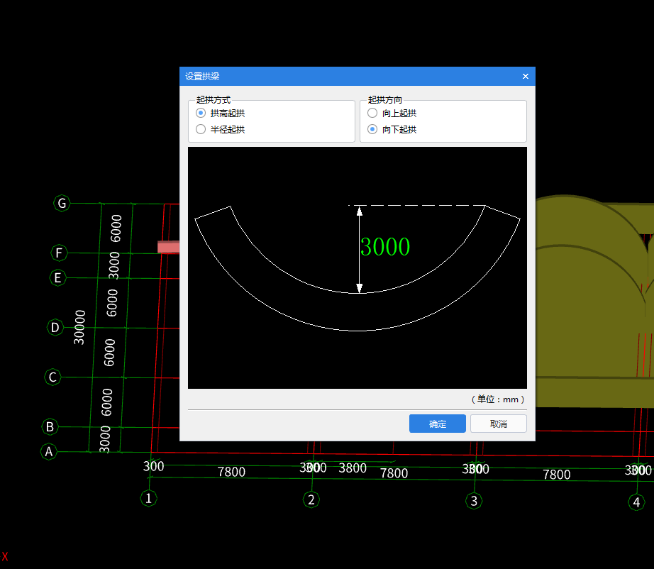654x569 pixels.
Task: Click grid axis bubble 4
Action: coord(636,502)
